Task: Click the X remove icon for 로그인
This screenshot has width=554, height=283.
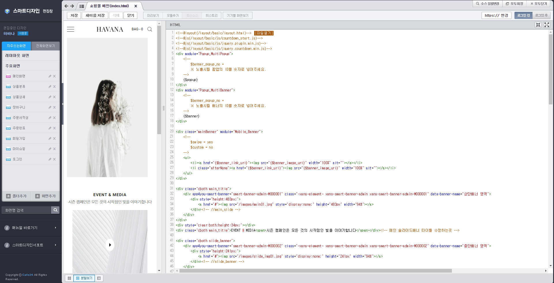Action: click(54, 159)
